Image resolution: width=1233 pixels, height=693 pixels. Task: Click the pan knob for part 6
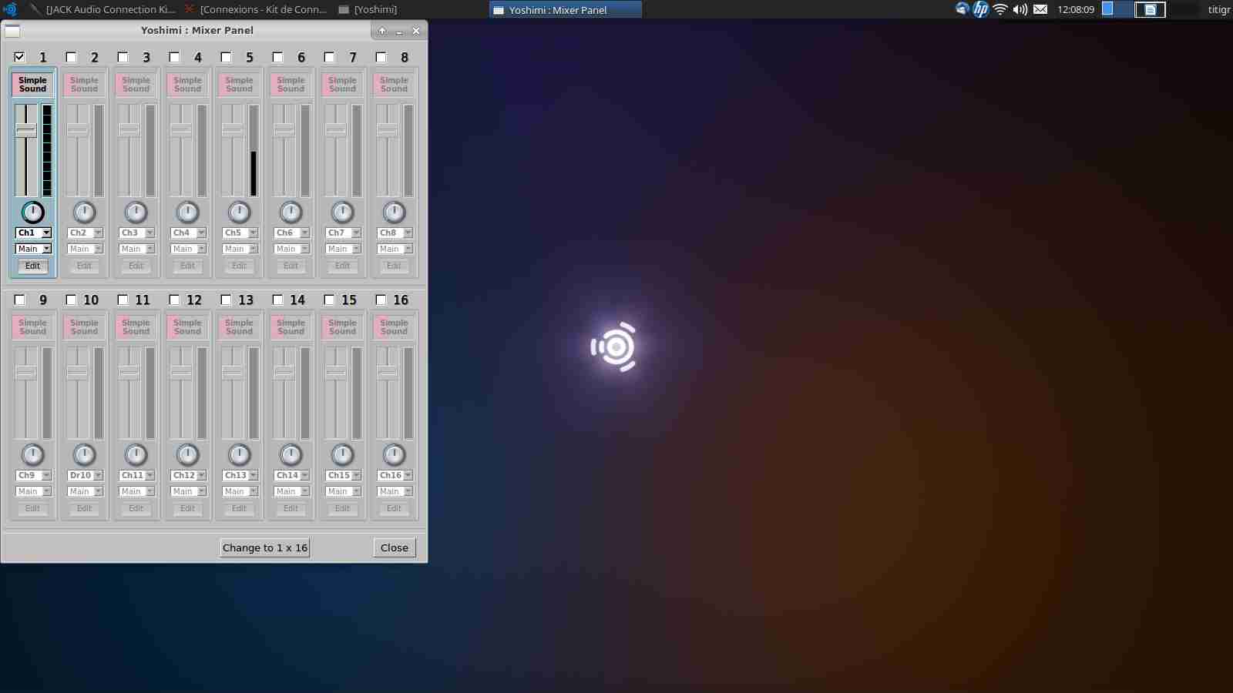point(291,213)
